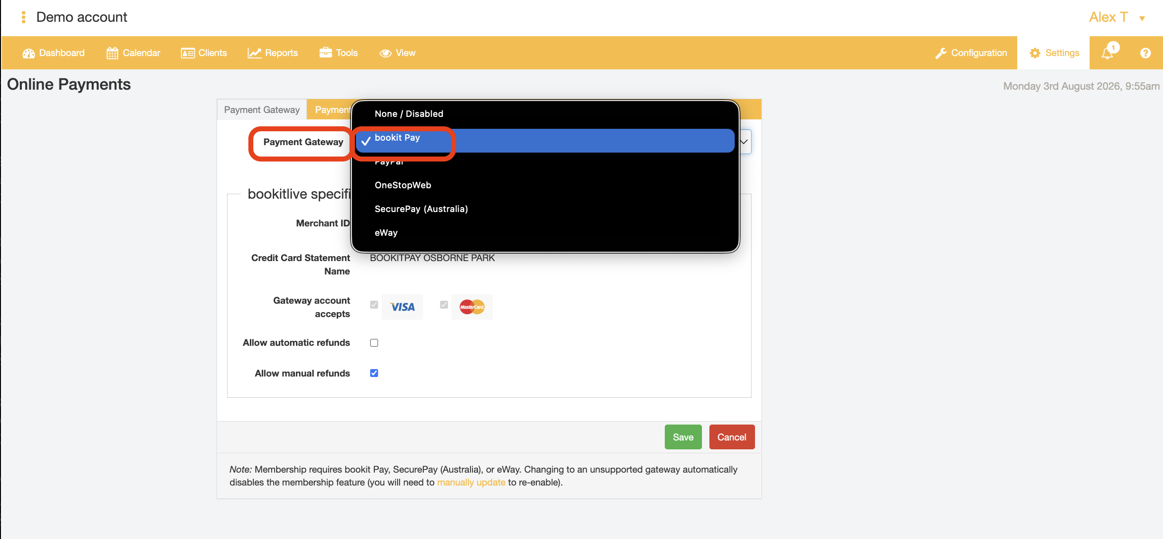This screenshot has height=539, width=1163.
Task: Open the three-dot menu beside Demo account
Action: pyautogui.click(x=23, y=17)
